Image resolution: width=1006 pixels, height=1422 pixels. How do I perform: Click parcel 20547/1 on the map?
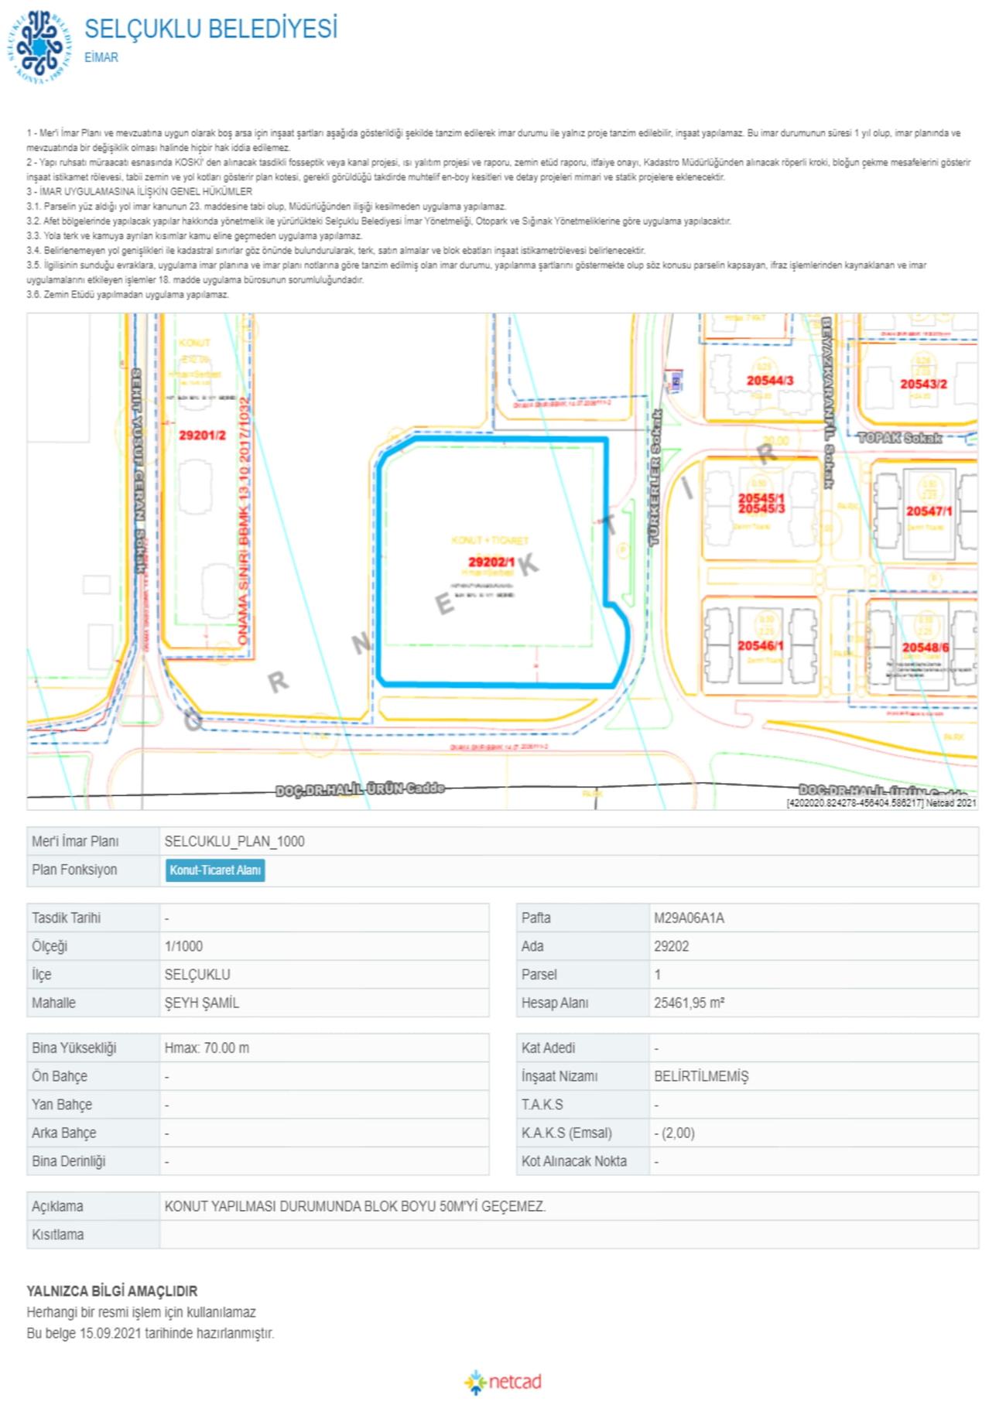[929, 511]
